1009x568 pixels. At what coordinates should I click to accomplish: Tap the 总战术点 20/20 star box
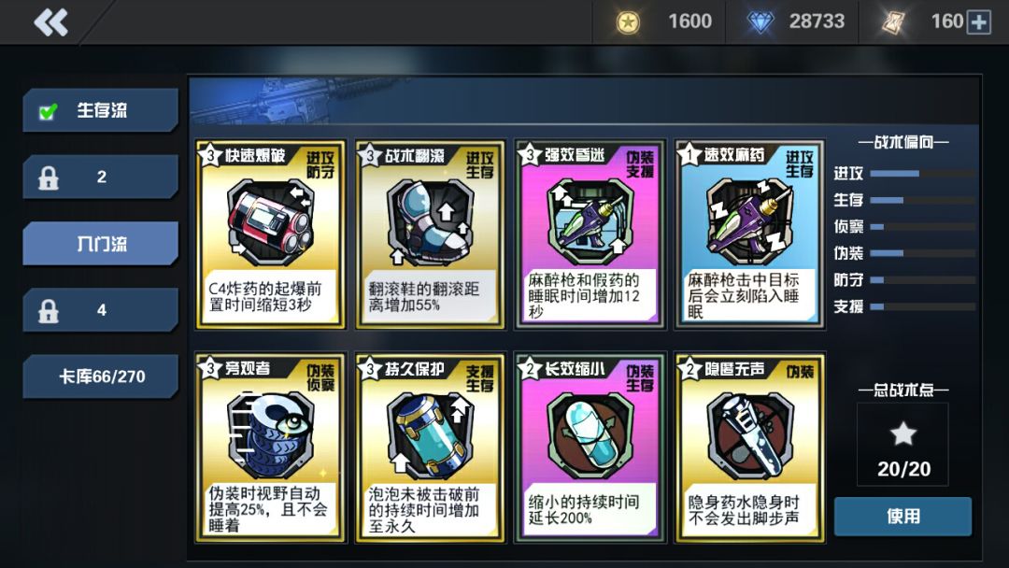(902, 445)
